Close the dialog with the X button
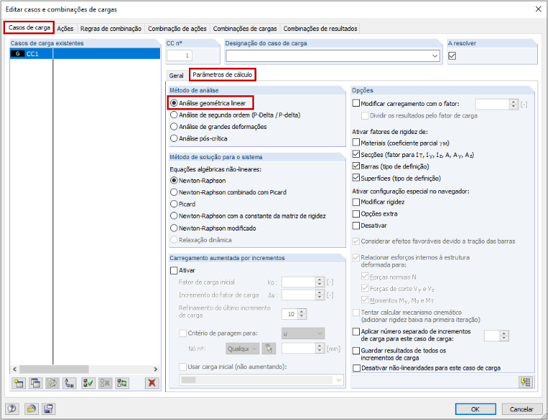 pos(538,9)
